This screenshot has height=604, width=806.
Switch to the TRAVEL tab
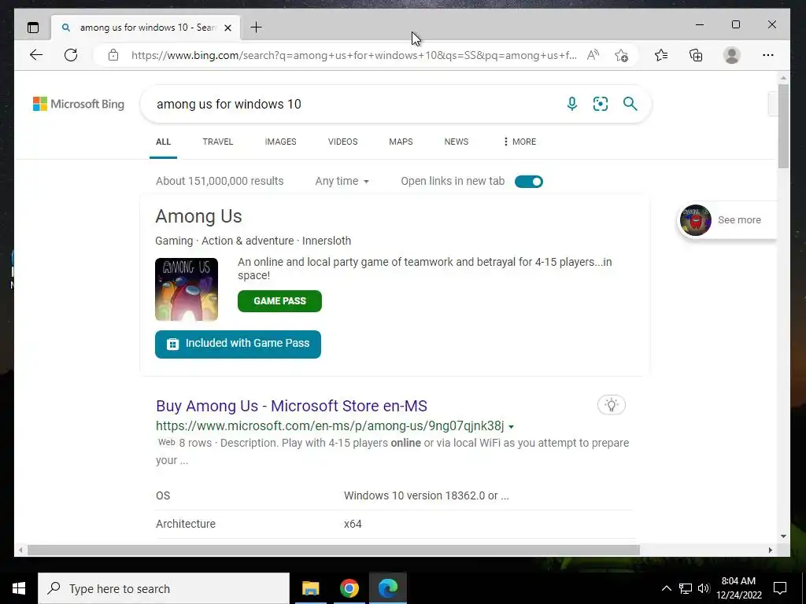217,142
